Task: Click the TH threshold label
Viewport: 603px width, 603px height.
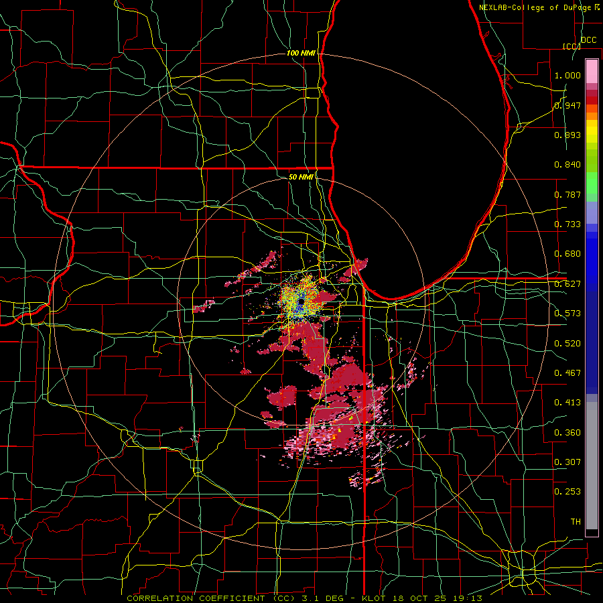Action: (x=576, y=522)
